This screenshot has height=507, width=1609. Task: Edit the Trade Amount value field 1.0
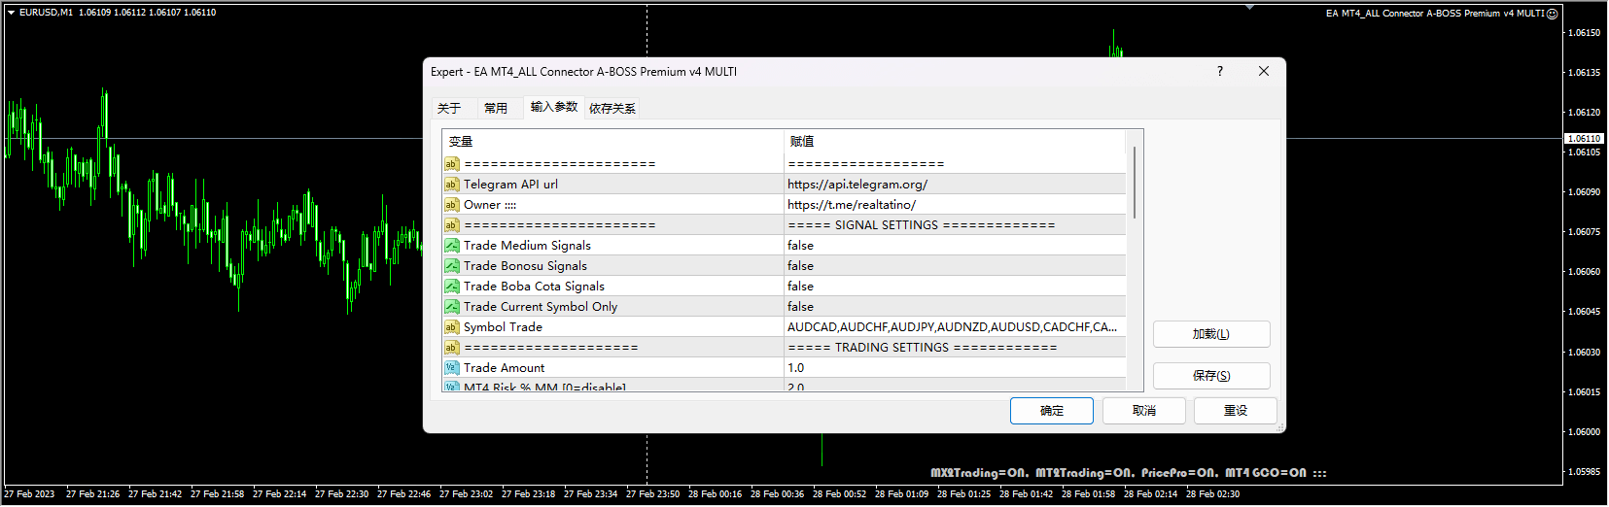[955, 368]
